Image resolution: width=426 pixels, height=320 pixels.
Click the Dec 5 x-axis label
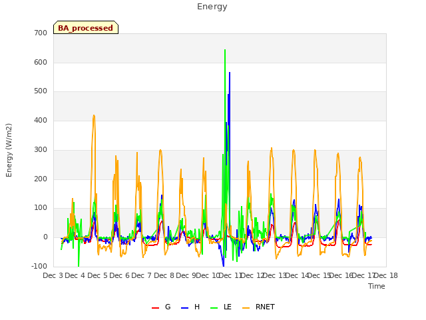(97, 275)
